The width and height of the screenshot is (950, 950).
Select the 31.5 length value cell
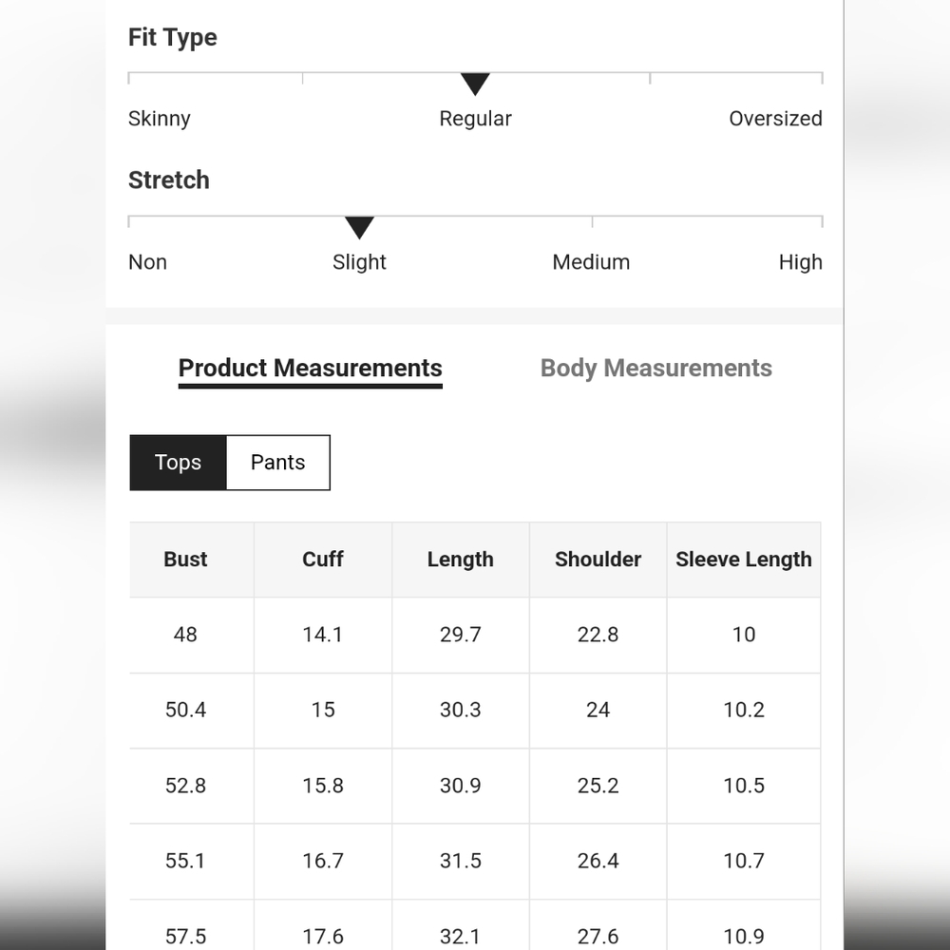(461, 861)
